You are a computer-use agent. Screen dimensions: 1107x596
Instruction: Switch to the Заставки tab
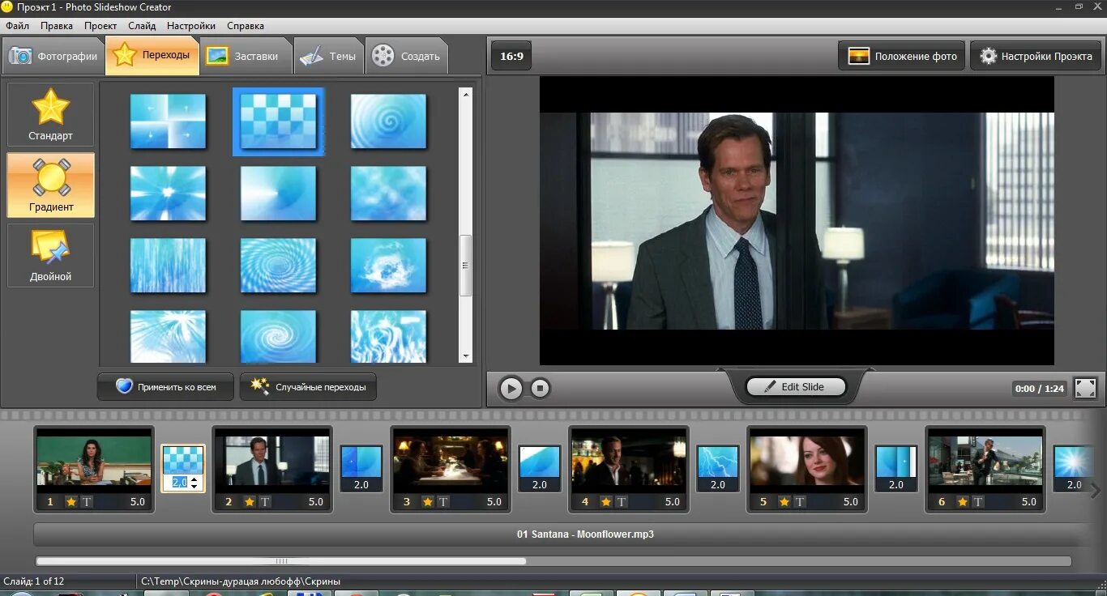point(245,56)
